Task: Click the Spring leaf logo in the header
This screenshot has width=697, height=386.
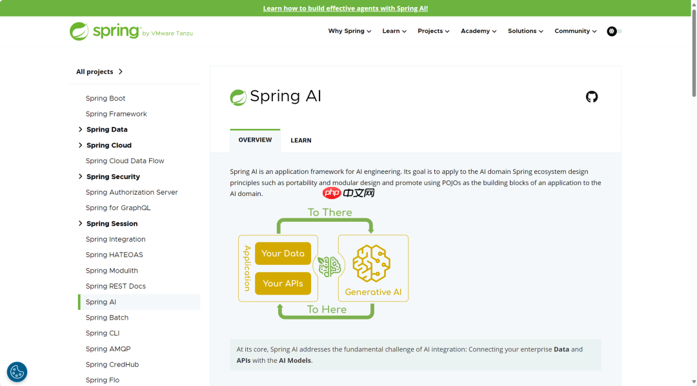Action: (x=77, y=31)
